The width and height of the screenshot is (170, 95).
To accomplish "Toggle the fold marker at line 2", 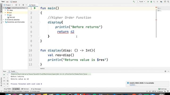I will tap(39, 13).
